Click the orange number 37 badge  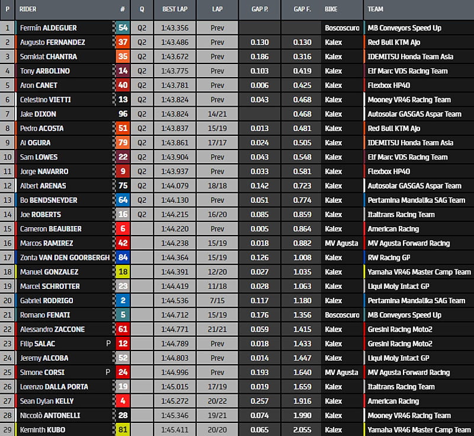click(x=123, y=42)
